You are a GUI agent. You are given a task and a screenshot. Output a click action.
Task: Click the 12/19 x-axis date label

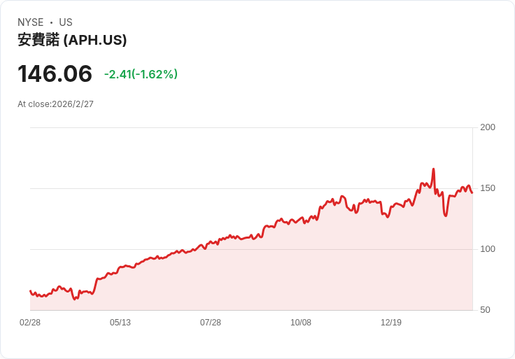pos(391,323)
